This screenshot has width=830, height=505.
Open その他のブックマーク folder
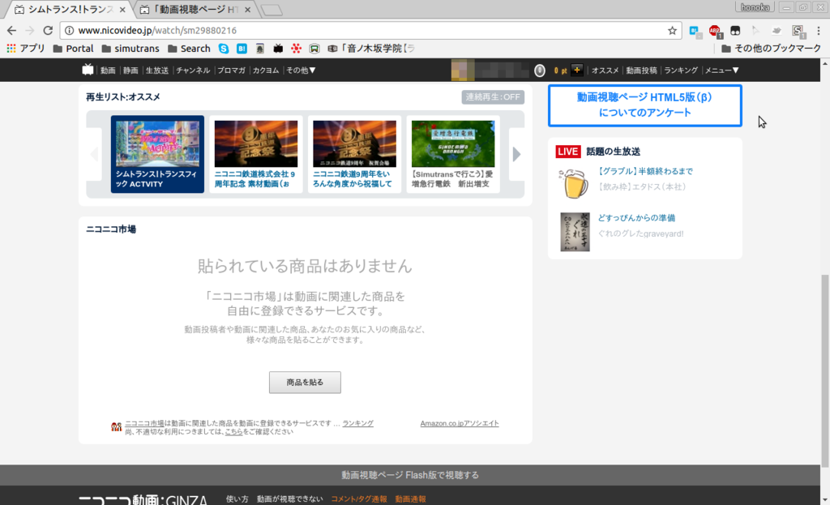[x=772, y=48]
